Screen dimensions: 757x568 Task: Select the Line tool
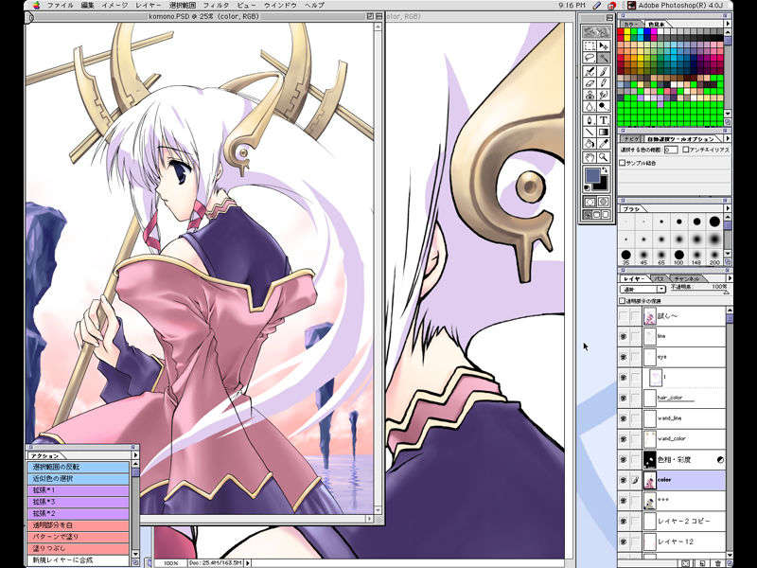pos(590,132)
